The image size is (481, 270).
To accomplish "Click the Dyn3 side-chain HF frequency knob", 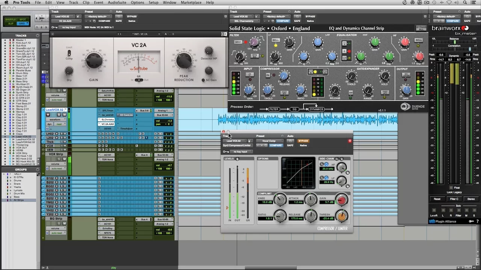I will 341,168.
